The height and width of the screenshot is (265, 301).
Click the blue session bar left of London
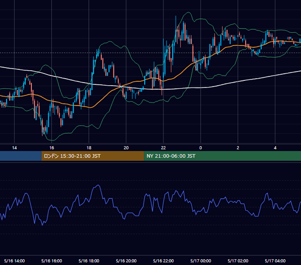(21, 156)
